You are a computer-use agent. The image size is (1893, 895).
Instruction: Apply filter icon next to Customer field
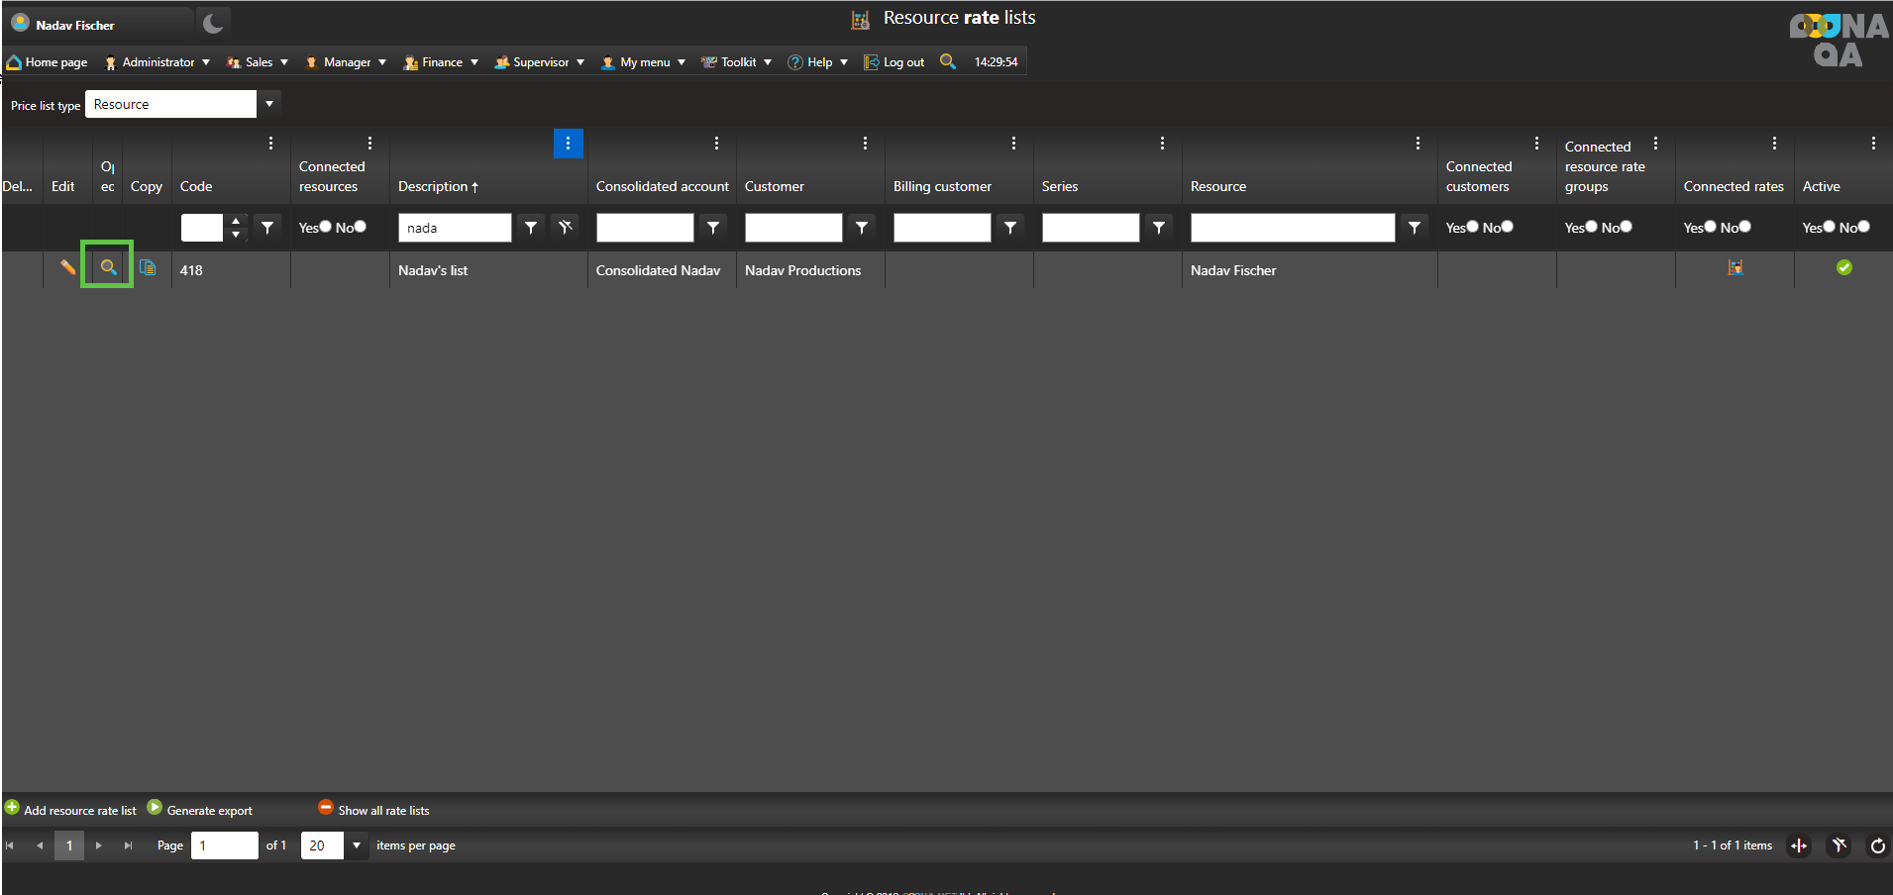862,228
